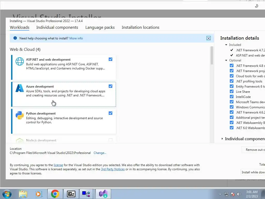The image size is (265, 199).
Task: Open Install while downloading dropdown
Action: pyautogui.click(x=253, y=172)
